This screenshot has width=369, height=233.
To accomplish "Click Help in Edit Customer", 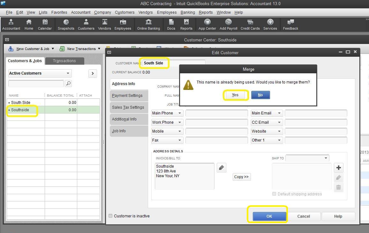I will click(x=338, y=216).
